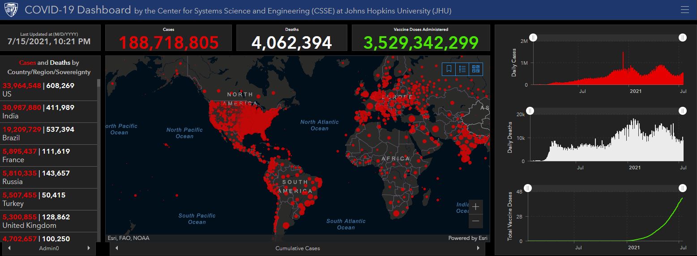This screenshot has height=256, width=697.
Task: Go to next tab after Cumulative Cases
Action: 478,248
